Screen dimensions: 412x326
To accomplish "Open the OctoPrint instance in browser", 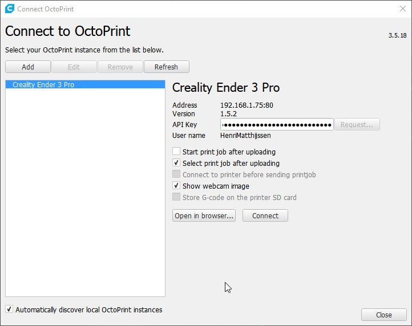I will pos(204,215).
